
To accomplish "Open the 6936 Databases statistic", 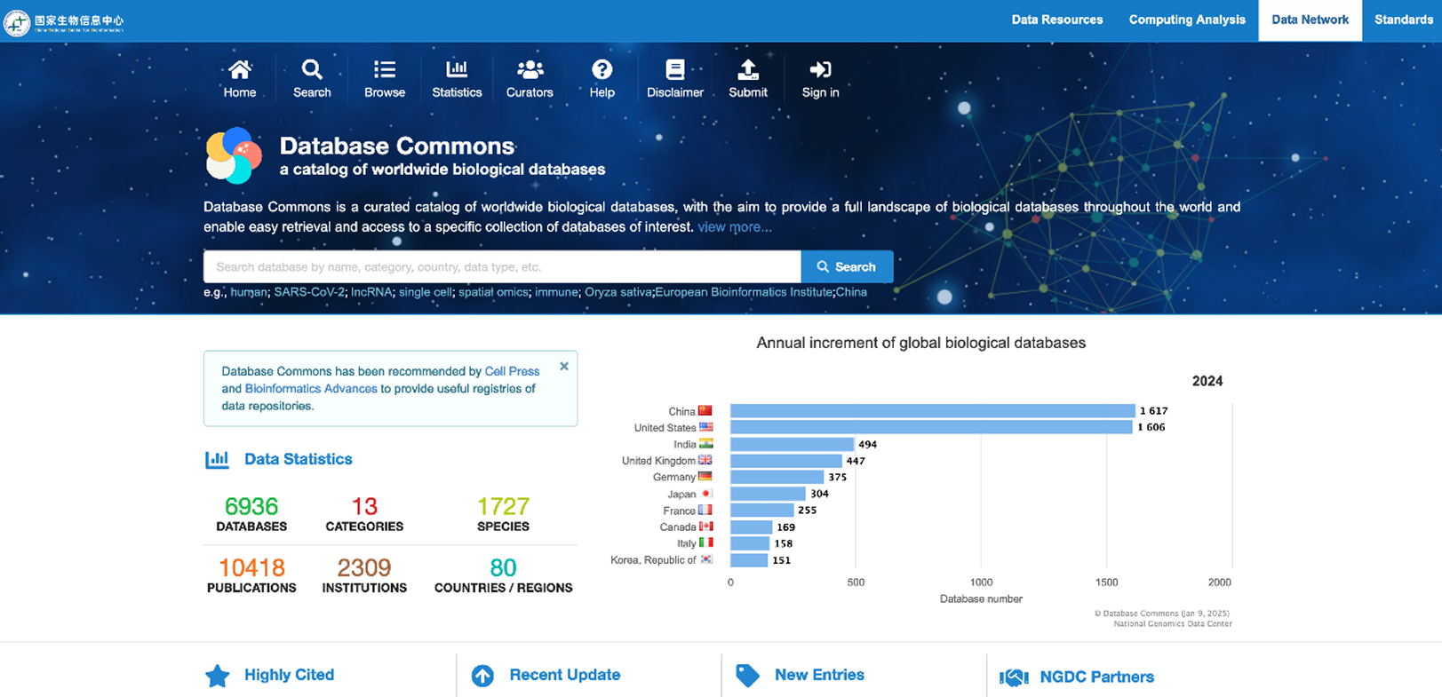I will [251, 514].
